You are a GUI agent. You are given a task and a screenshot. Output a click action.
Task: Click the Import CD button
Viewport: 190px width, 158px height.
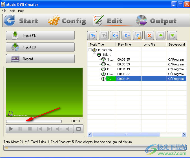40,47
